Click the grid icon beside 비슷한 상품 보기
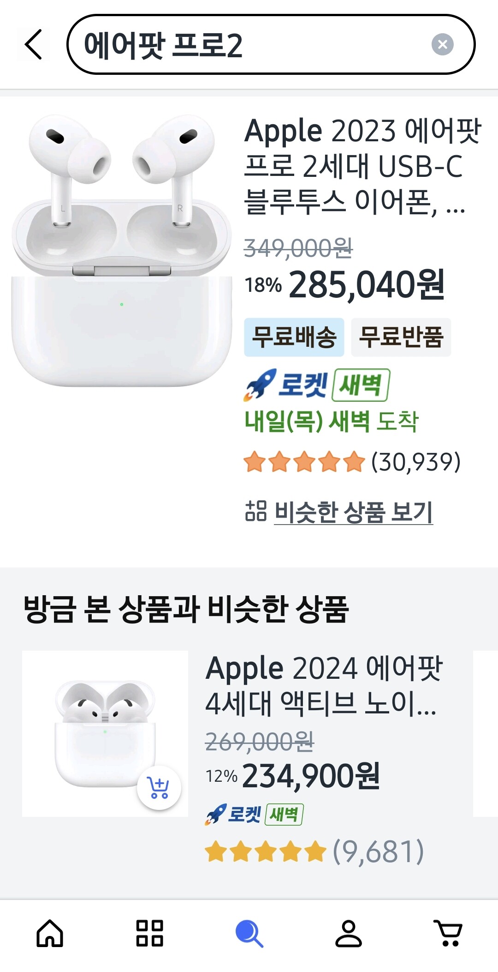 256,511
